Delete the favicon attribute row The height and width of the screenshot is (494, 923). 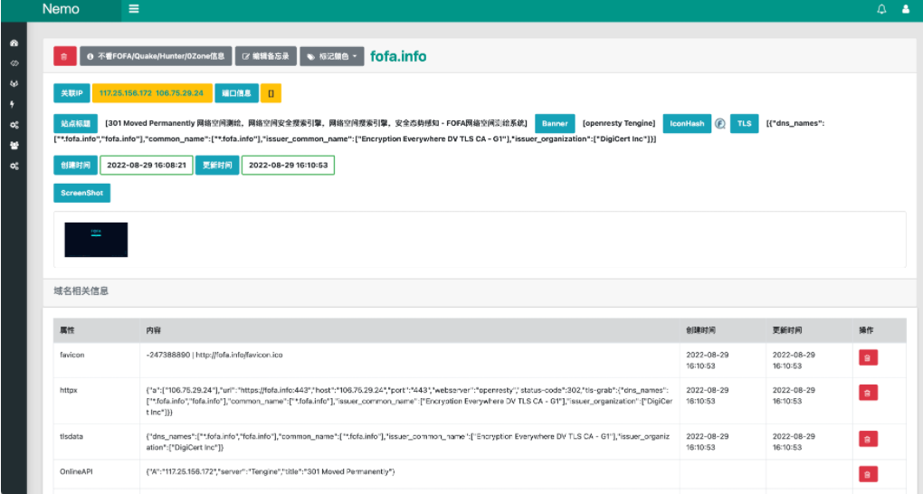click(868, 357)
